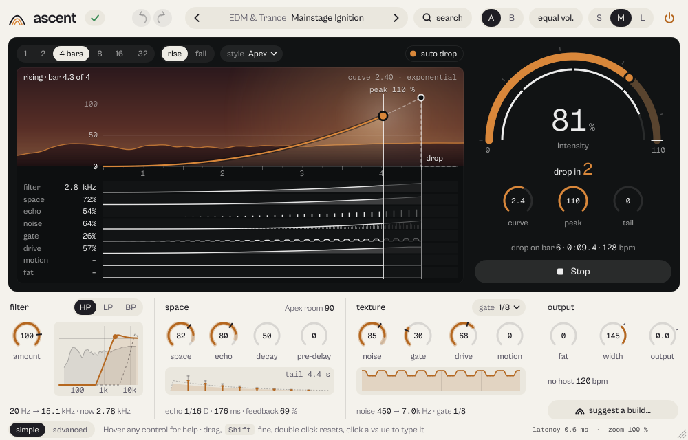Click the fat knob in output

pyautogui.click(x=563, y=335)
